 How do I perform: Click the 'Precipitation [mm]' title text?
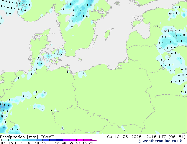[19, 137]
